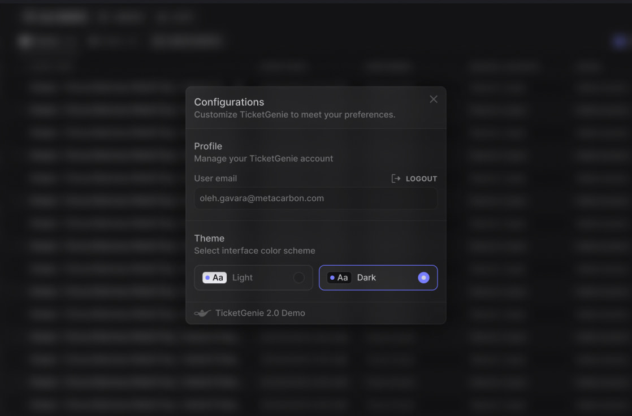Click the Configurations dialog title
Image resolution: width=632 pixels, height=416 pixels.
tap(229, 102)
